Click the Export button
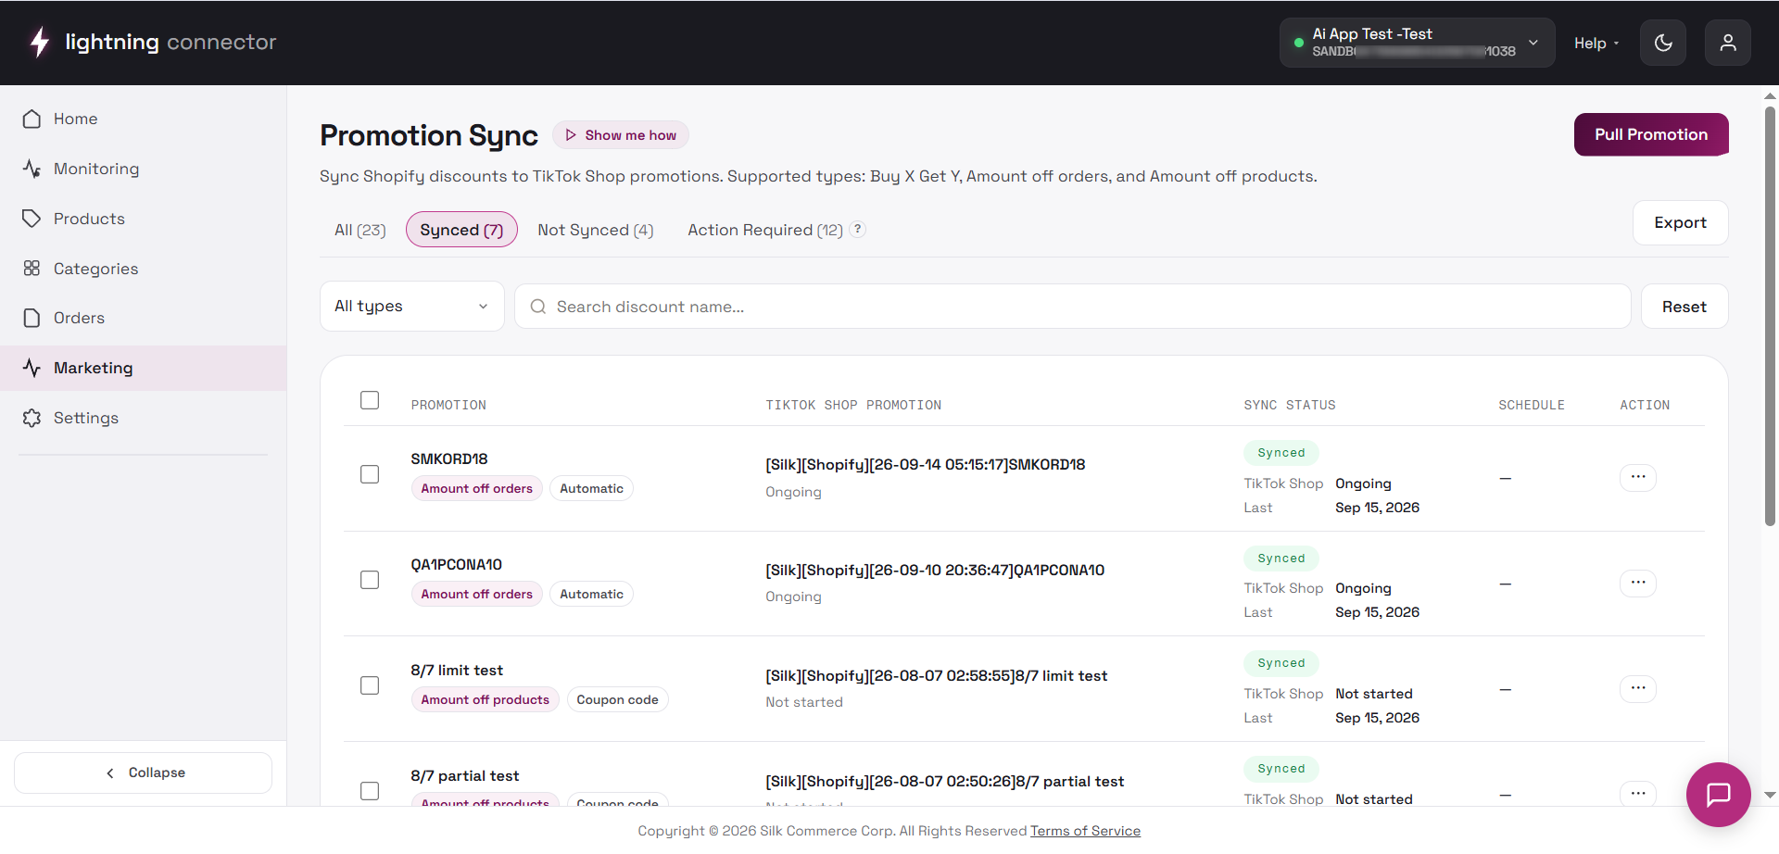Viewport: 1779px width, 854px height. click(1680, 223)
